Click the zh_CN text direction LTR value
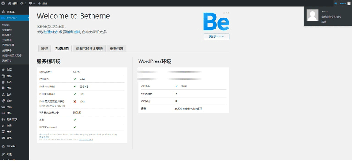 [189, 109]
